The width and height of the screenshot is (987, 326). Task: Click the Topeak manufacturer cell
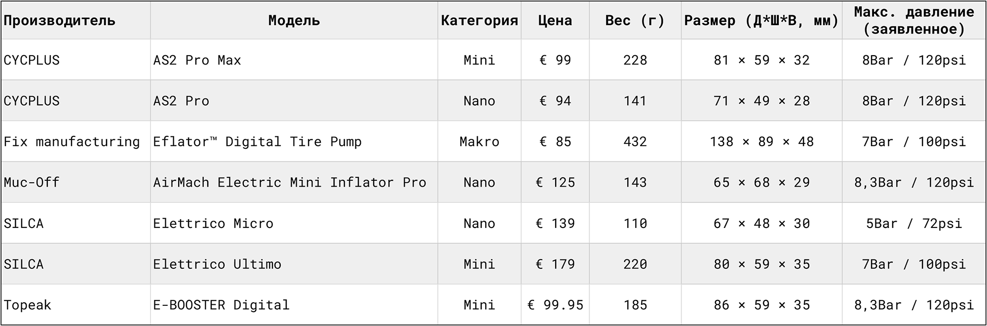pos(28,305)
